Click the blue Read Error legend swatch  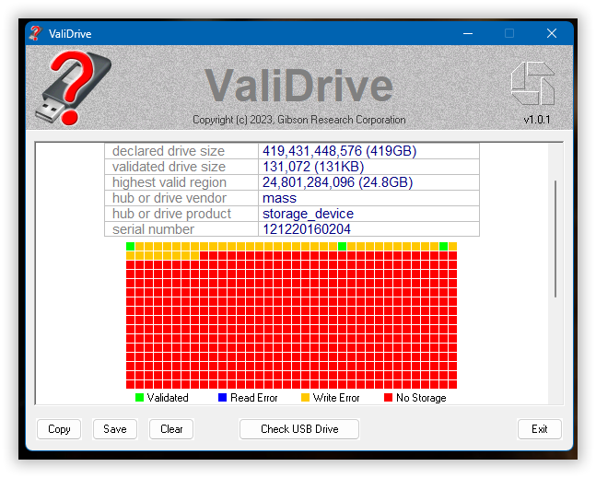pos(222,398)
